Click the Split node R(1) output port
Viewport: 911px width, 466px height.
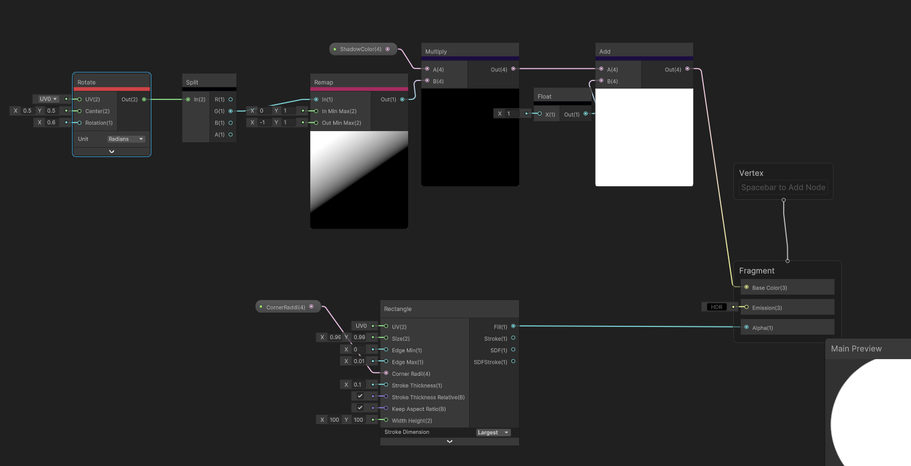[231, 99]
